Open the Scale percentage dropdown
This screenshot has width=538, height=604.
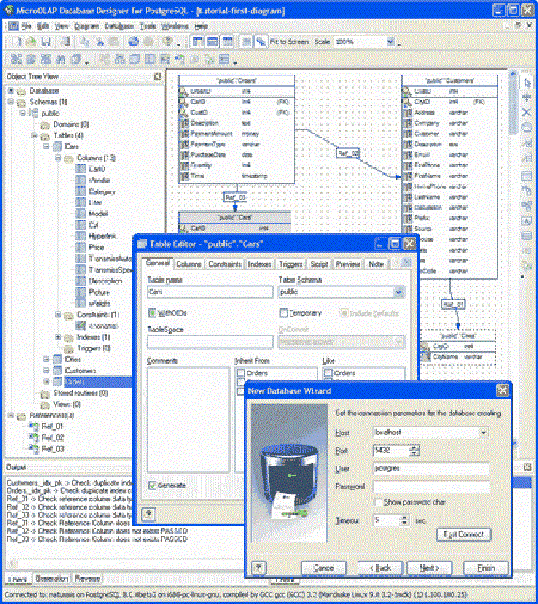pyautogui.click(x=390, y=41)
